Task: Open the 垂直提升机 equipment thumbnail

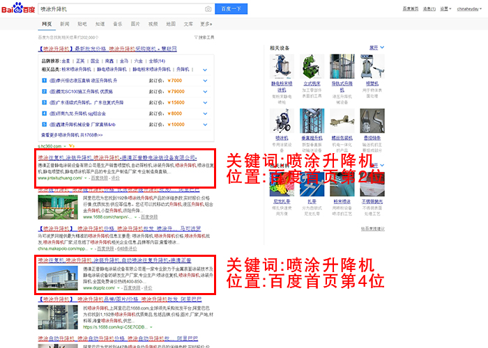Action: (312, 120)
